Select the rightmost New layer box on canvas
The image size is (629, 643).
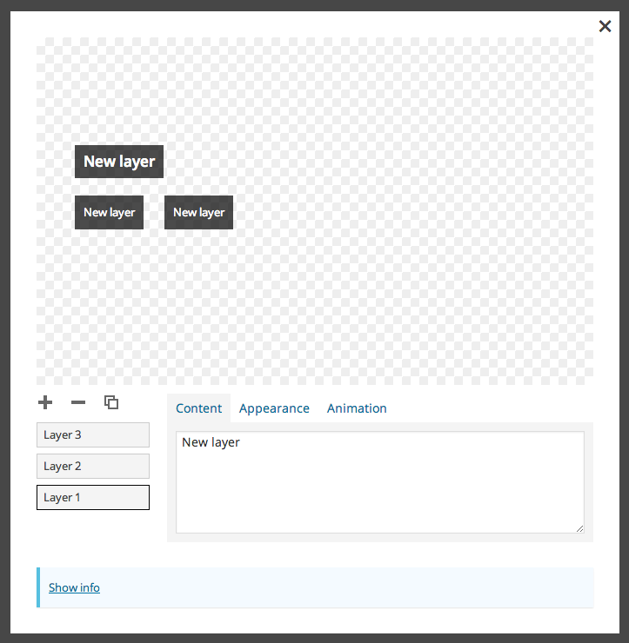pos(198,212)
